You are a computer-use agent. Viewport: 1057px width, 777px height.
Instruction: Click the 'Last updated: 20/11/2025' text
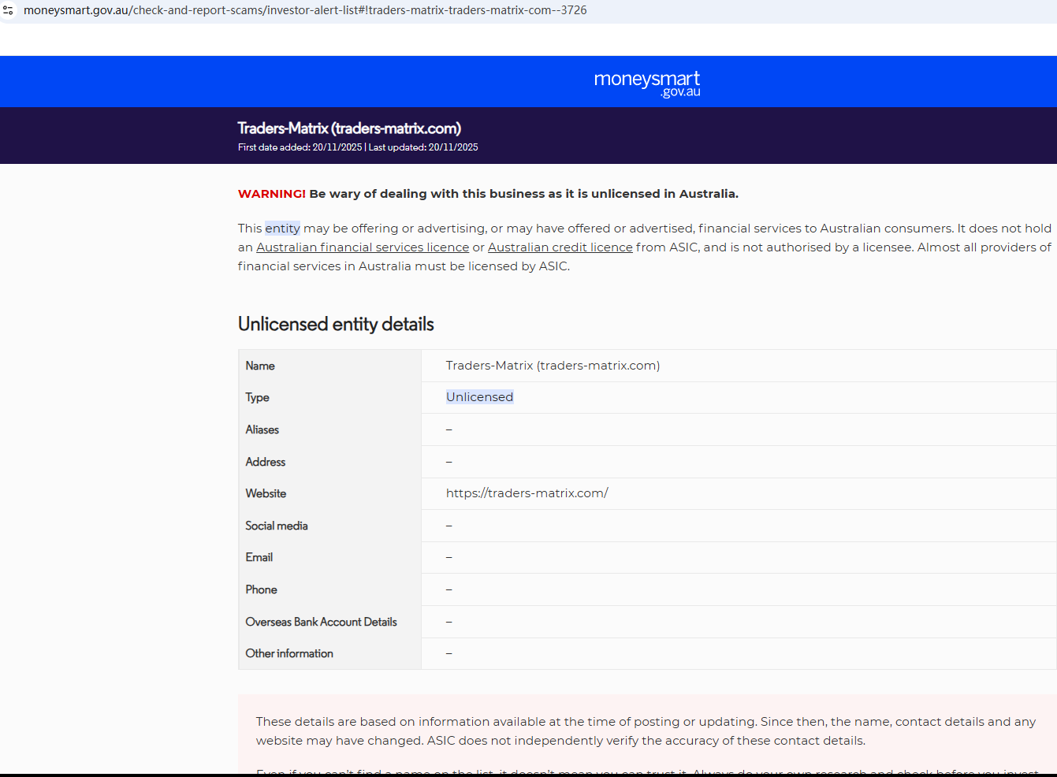[423, 147]
